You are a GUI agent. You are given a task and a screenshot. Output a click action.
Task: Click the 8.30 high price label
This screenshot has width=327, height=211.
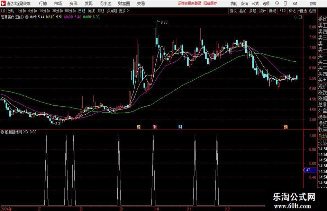click(x=164, y=23)
